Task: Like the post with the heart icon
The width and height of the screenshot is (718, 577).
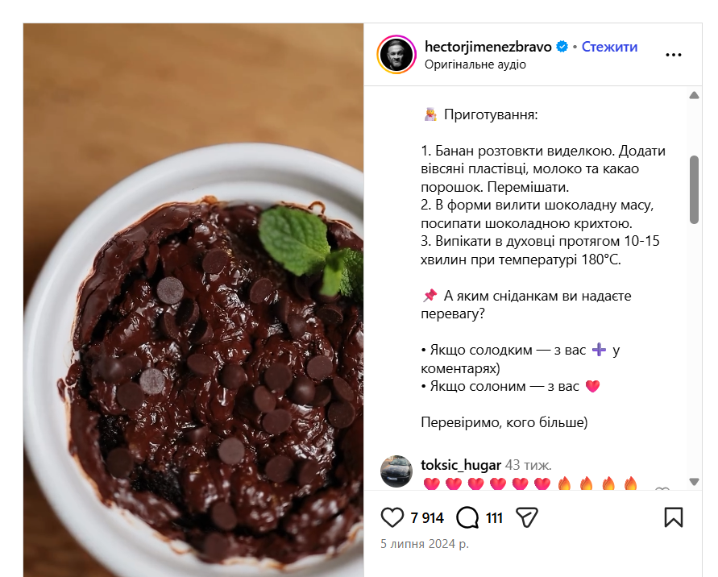Action: (392, 518)
